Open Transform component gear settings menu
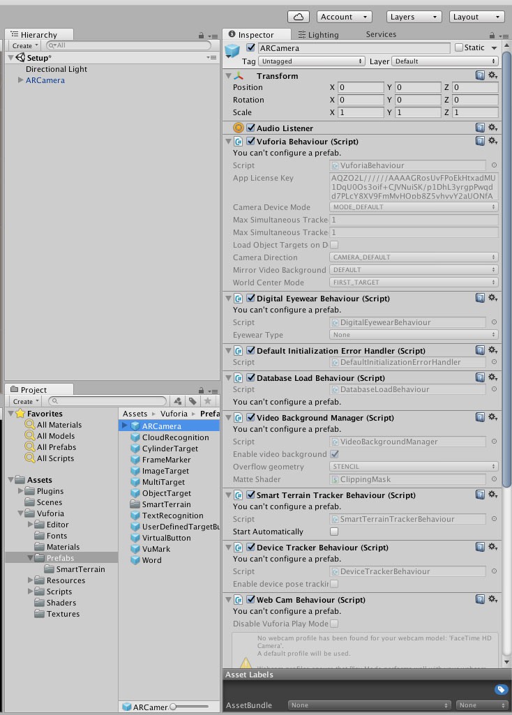The height and width of the screenshot is (715, 512). pyautogui.click(x=493, y=75)
